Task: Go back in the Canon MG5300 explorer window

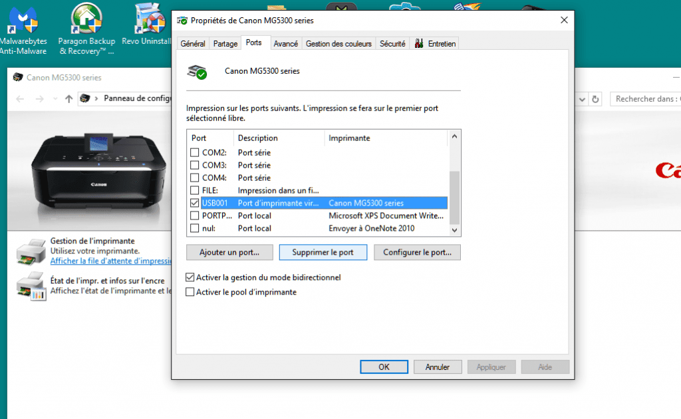Action: tap(20, 99)
